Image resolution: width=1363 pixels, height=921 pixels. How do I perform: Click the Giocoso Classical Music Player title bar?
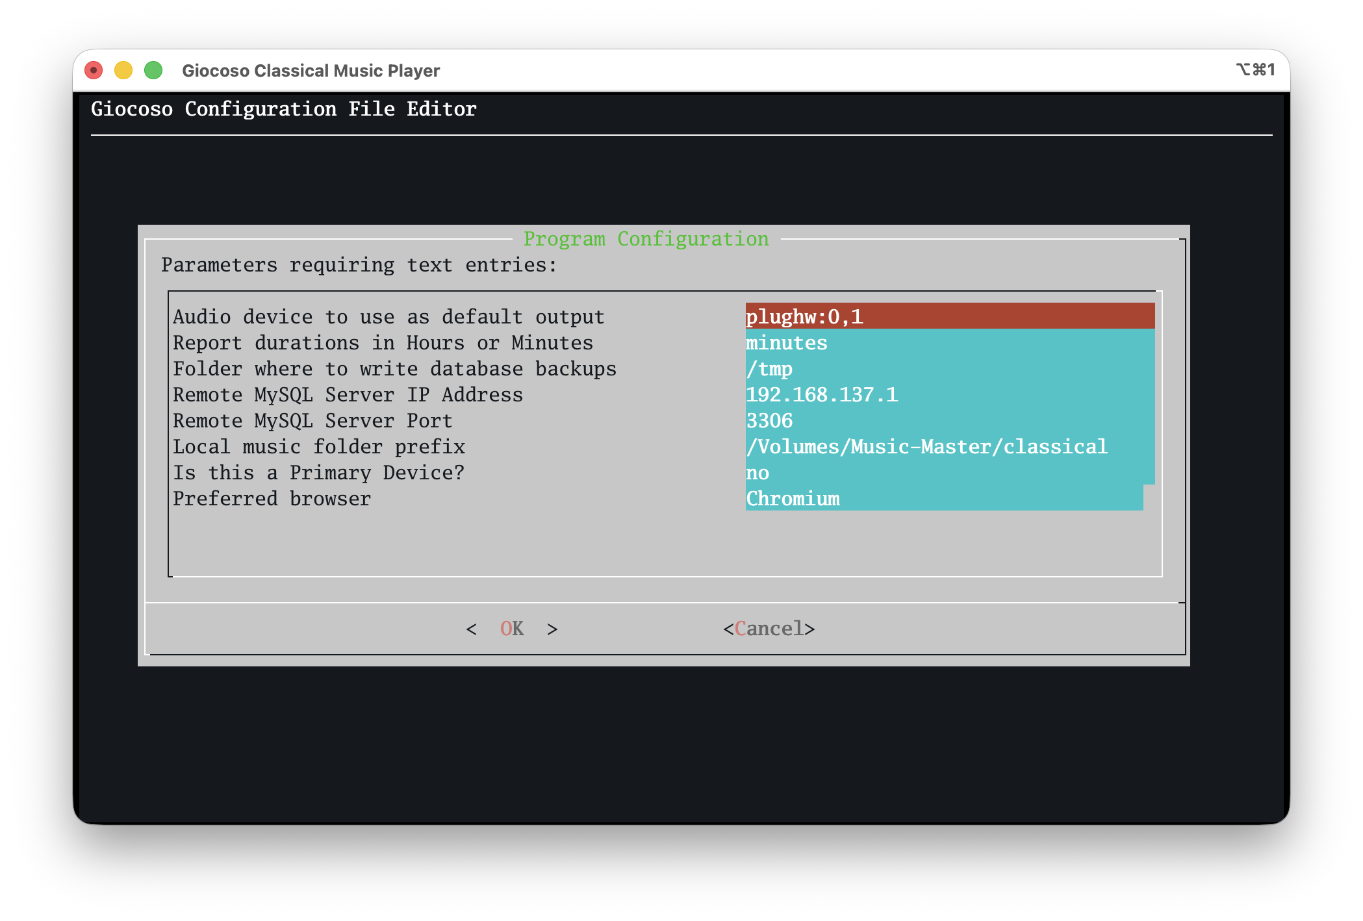(x=311, y=70)
